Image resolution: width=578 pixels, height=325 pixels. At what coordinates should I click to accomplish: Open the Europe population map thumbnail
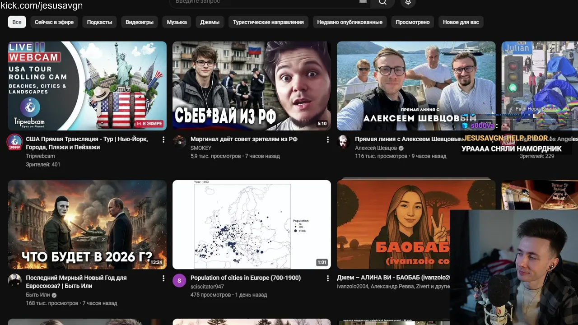tap(252, 225)
